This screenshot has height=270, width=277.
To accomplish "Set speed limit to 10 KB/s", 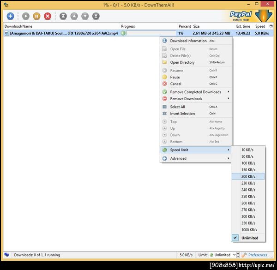I will pos(248,150).
